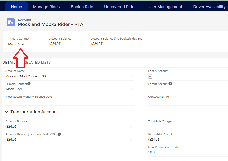The width and height of the screenshot is (228, 161).
Task: Switch to Manage Rides tab
Action: click(x=46, y=7)
